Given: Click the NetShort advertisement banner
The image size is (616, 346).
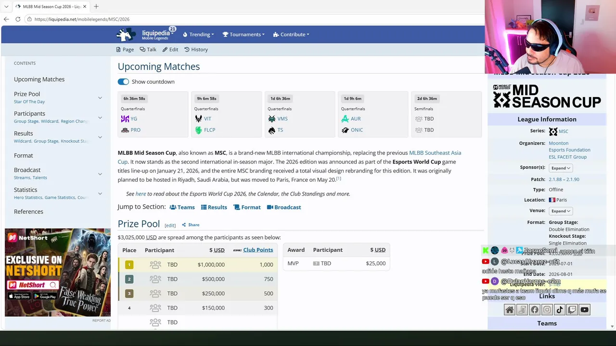Looking at the screenshot, I should click(58, 272).
